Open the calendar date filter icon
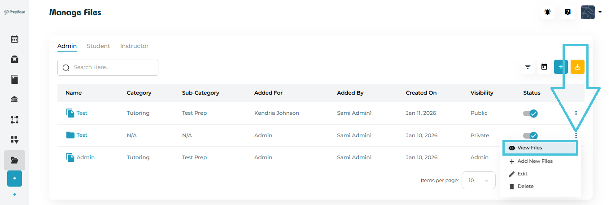Image resolution: width=611 pixels, height=205 pixels. click(544, 67)
